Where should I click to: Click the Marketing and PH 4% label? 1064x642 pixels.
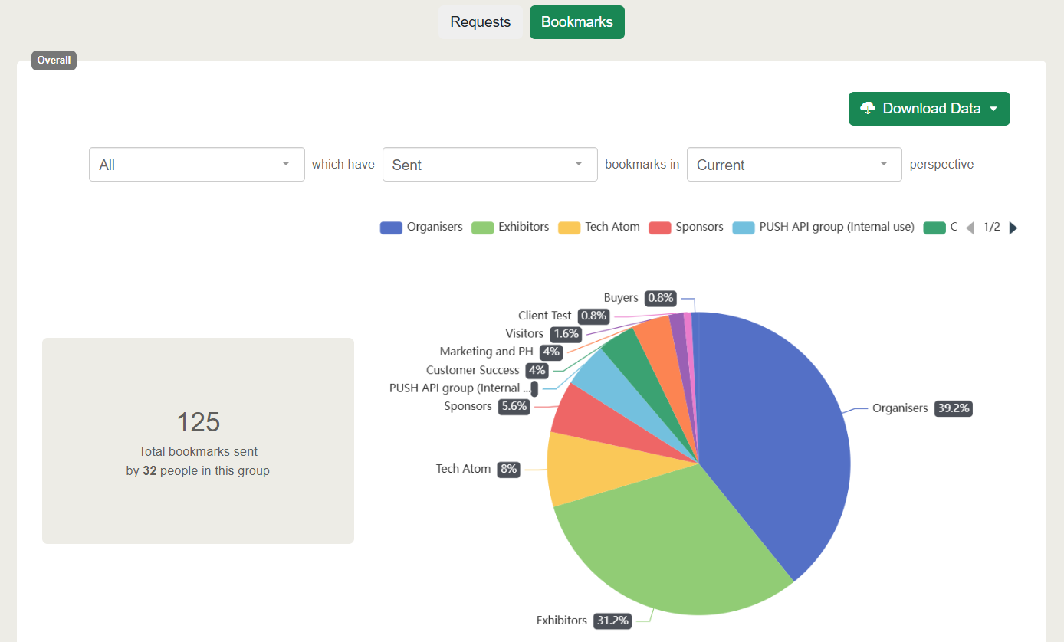[501, 352]
